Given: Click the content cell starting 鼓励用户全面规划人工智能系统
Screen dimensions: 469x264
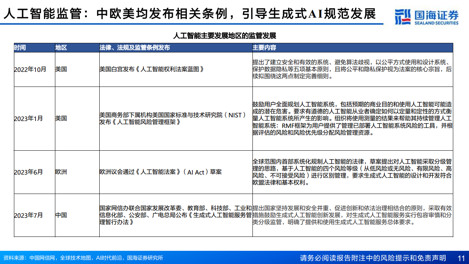Looking at the screenshot, I should coord(352,118).
